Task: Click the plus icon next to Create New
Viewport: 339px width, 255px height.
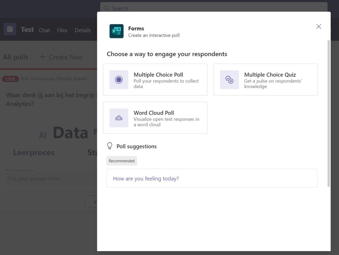Action: 42,57
